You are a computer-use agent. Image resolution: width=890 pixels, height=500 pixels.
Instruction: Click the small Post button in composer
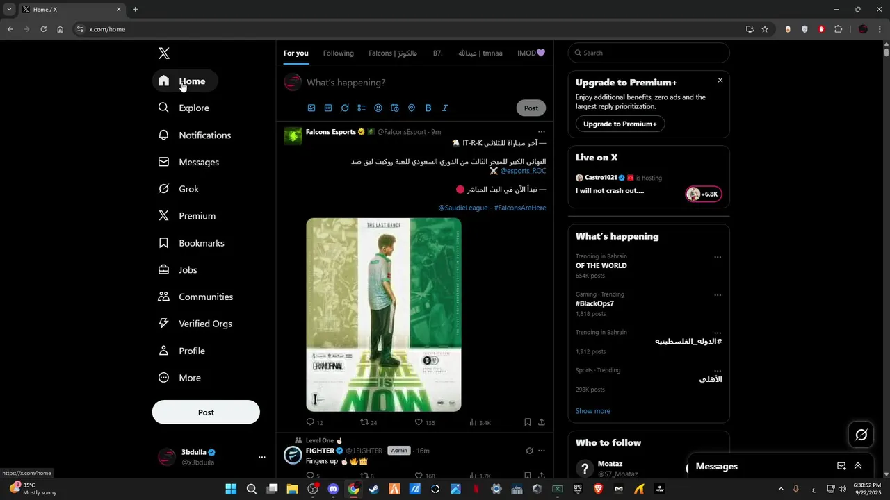[531, 108]
